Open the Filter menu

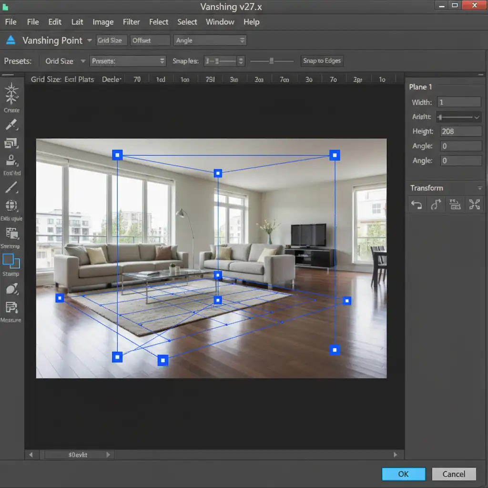point(131,22)
